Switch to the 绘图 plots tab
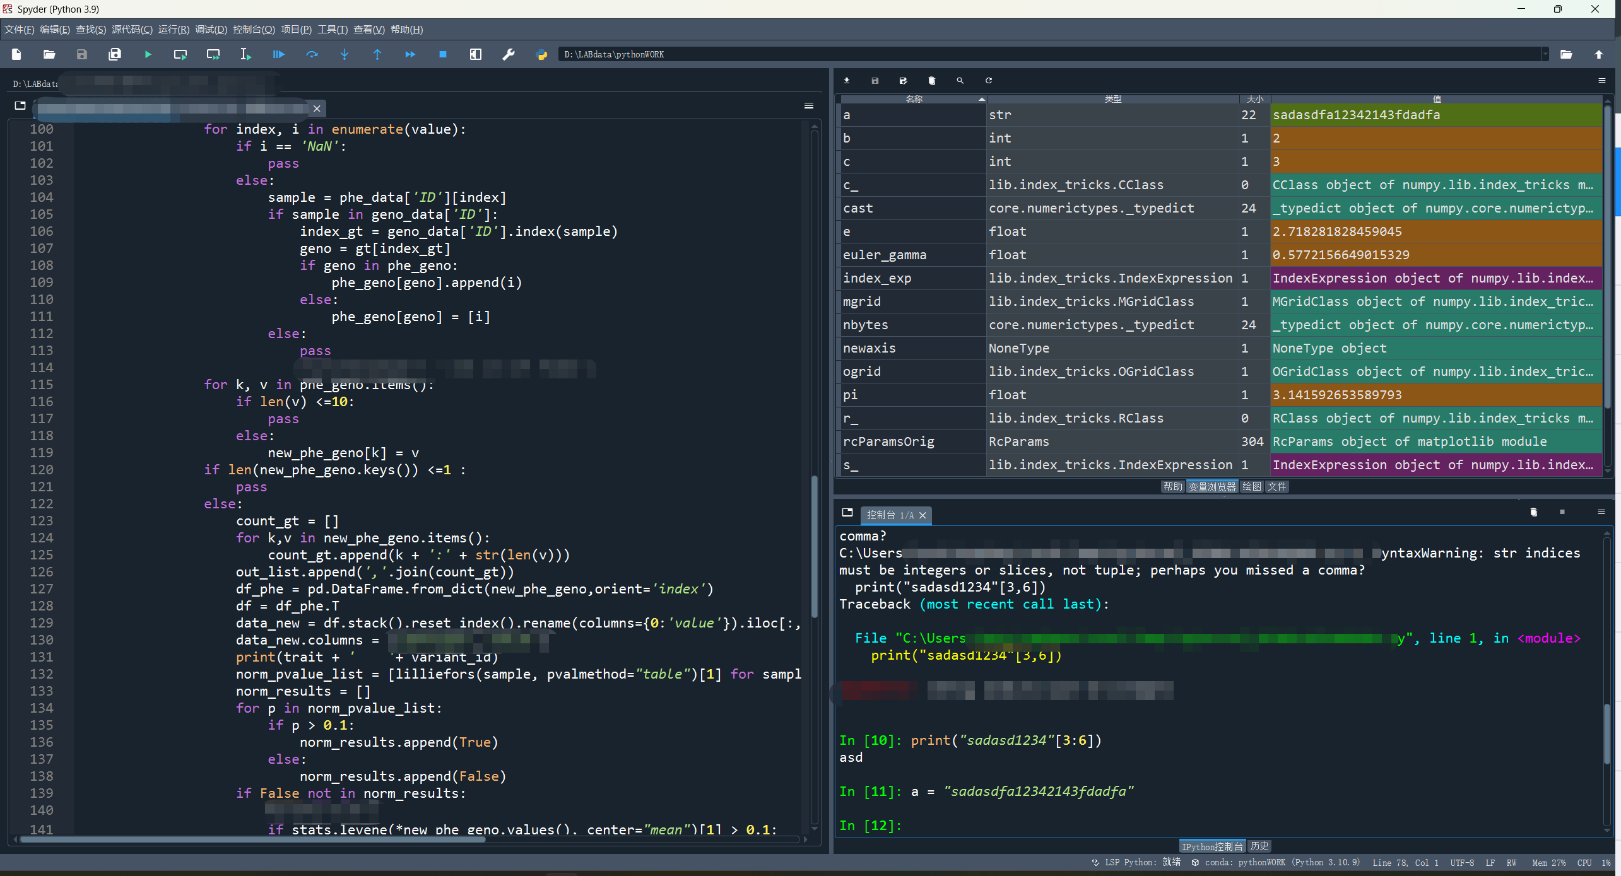This screenshot has height=876, width=1621. click(1252, 487)
